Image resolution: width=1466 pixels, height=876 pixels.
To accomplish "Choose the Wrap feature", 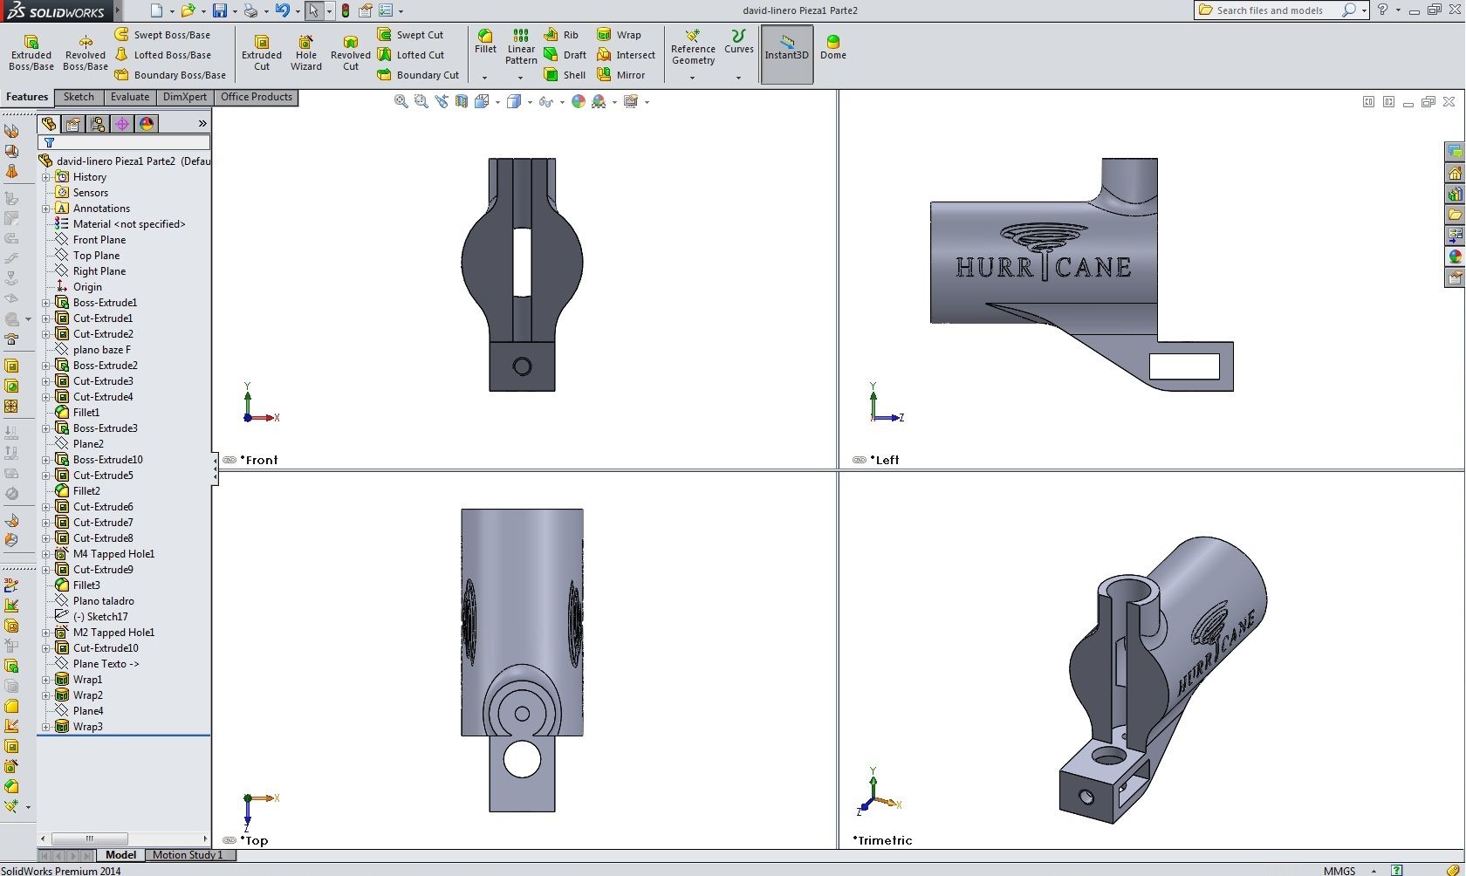I will pos(619,35).
